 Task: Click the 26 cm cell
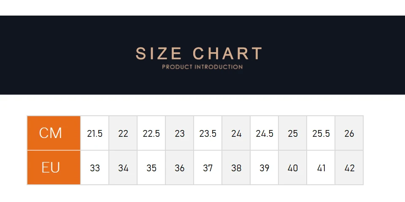coord(349,133)
